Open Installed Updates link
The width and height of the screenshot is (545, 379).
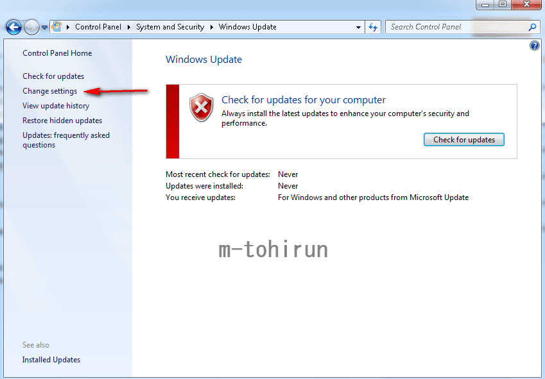pyautogui.click(x=51, y=360)
